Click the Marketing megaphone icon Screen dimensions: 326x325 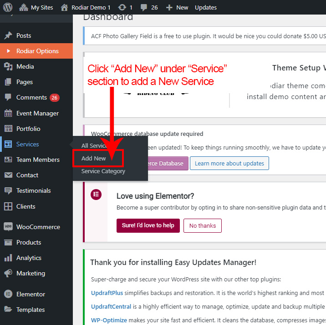click(x=8, y=273)
